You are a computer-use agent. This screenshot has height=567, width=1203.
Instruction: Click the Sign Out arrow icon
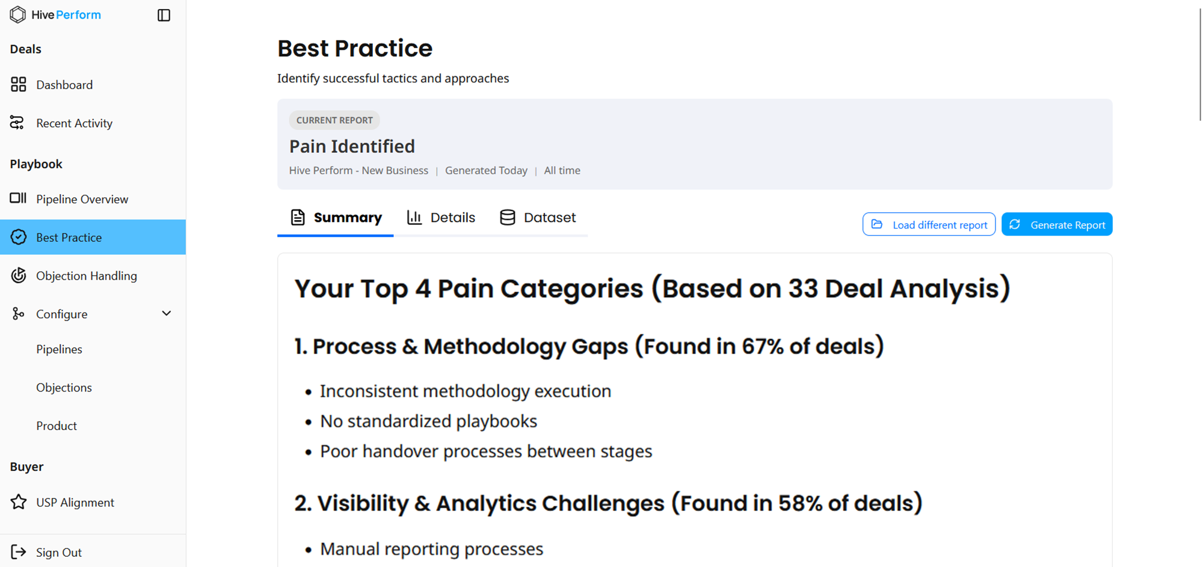(x=19, y=552)
